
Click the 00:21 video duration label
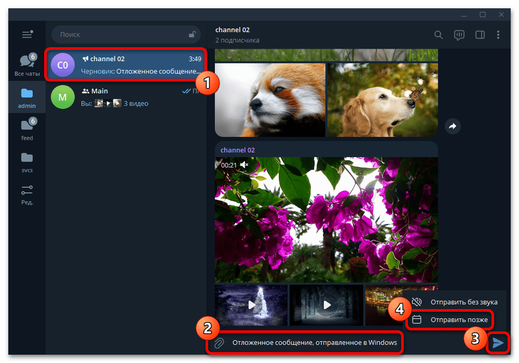pyautogui.click(x=229, y=165)
